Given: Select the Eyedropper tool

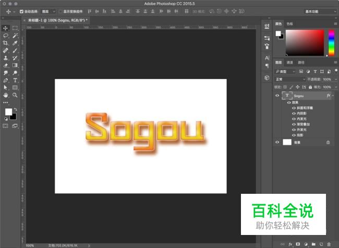Looking at the screenshot, I should tap(15, 43).
